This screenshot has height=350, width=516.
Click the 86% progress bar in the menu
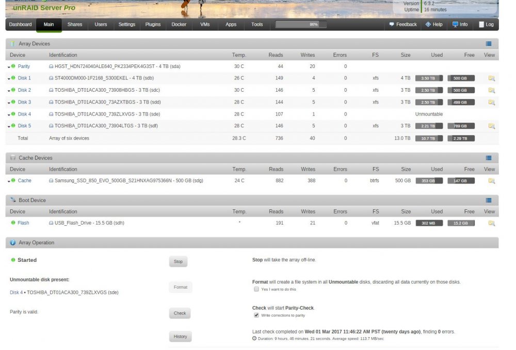pos(301,25)
